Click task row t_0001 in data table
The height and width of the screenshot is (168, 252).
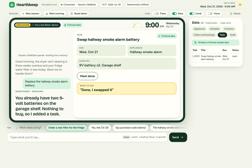216,58
